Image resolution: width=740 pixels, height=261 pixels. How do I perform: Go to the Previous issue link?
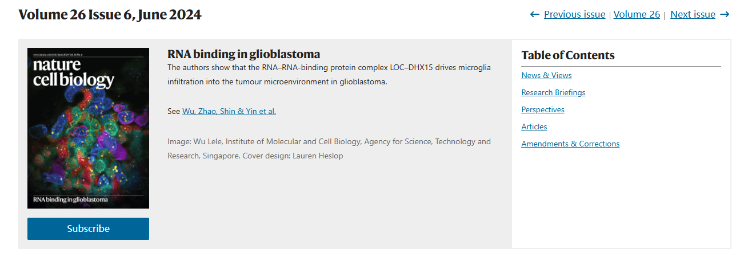click(x=574, y=15)
